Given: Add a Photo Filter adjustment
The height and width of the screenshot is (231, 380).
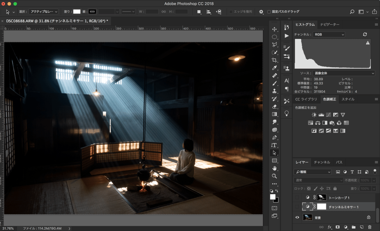Looking at the screenshot, I should 332,123.
